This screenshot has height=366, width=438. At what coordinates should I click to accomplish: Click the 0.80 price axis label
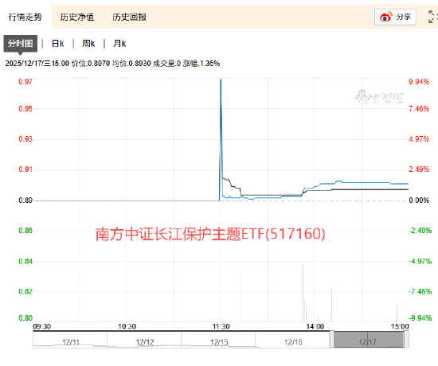(25, 317)
